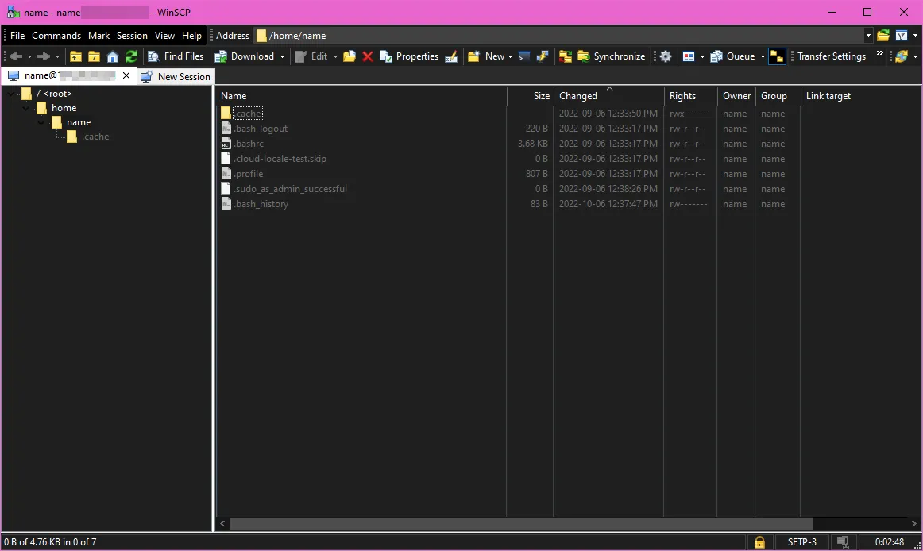This screenshot has height=551, width=923.
Task: Select the .bashrc file row
Action: click(x=249, y=143)
